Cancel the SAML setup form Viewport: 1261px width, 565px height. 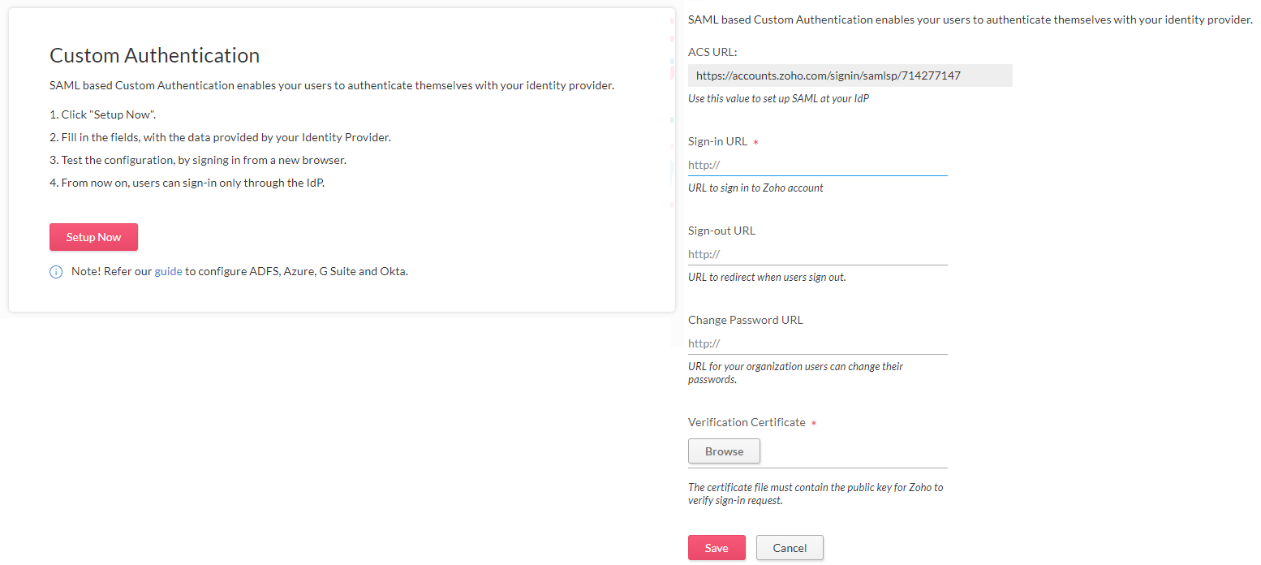click(790, 548)
